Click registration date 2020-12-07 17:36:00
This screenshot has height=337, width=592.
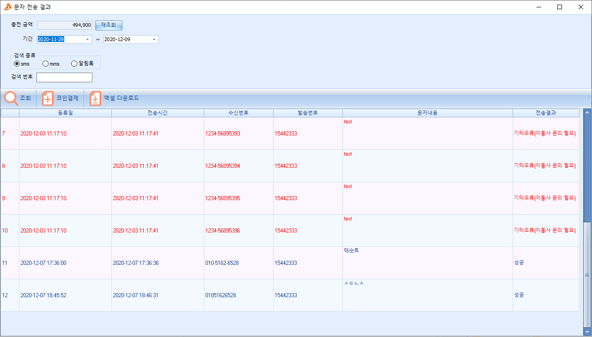pos(43,263)
